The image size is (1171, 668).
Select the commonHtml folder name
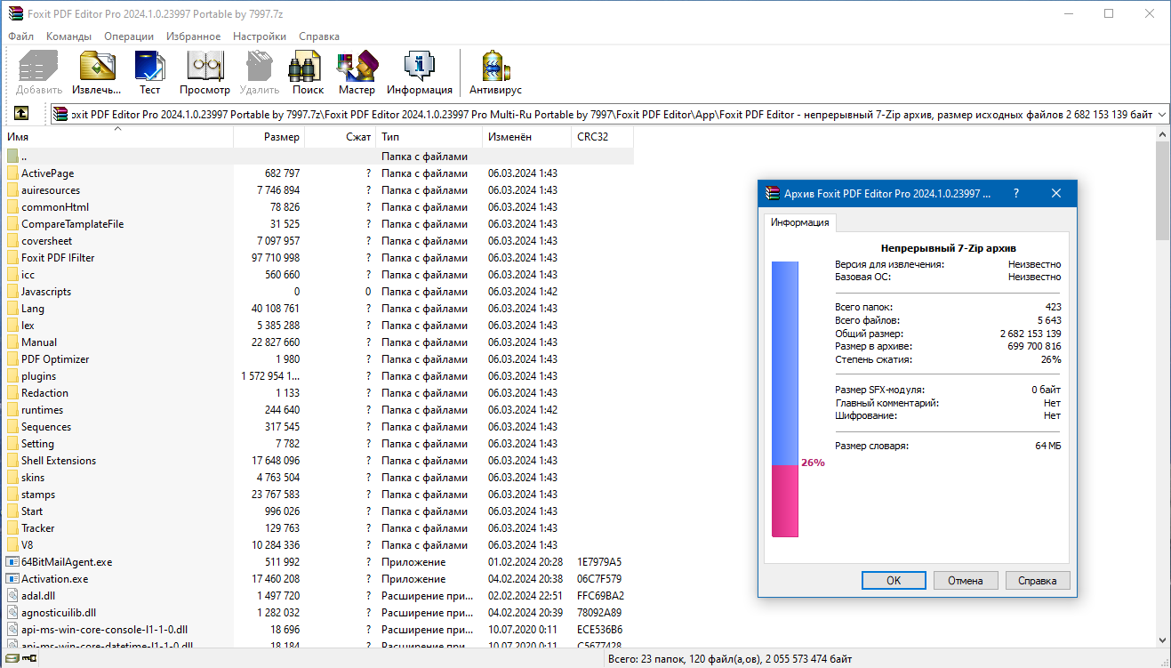55,207
